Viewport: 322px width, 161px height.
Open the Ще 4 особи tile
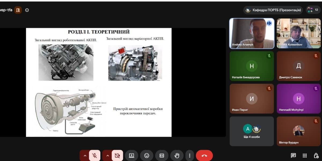tap(252, 131)
